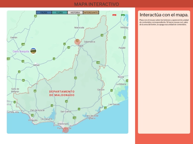Click the route 60 shield icon

(x=35, y=91)
